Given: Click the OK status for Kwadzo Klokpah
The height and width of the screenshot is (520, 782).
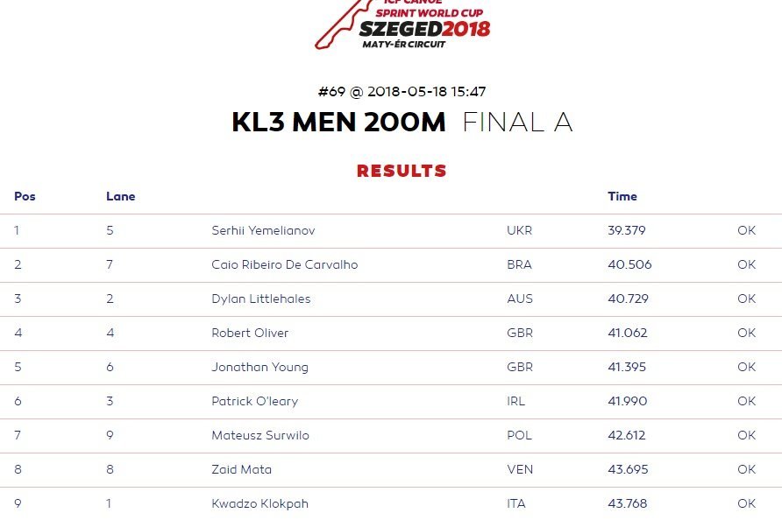Looking at the screenshot, I should 746,504.
